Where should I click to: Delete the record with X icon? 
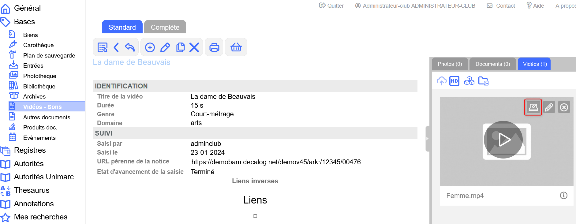(x=194, y=47)
